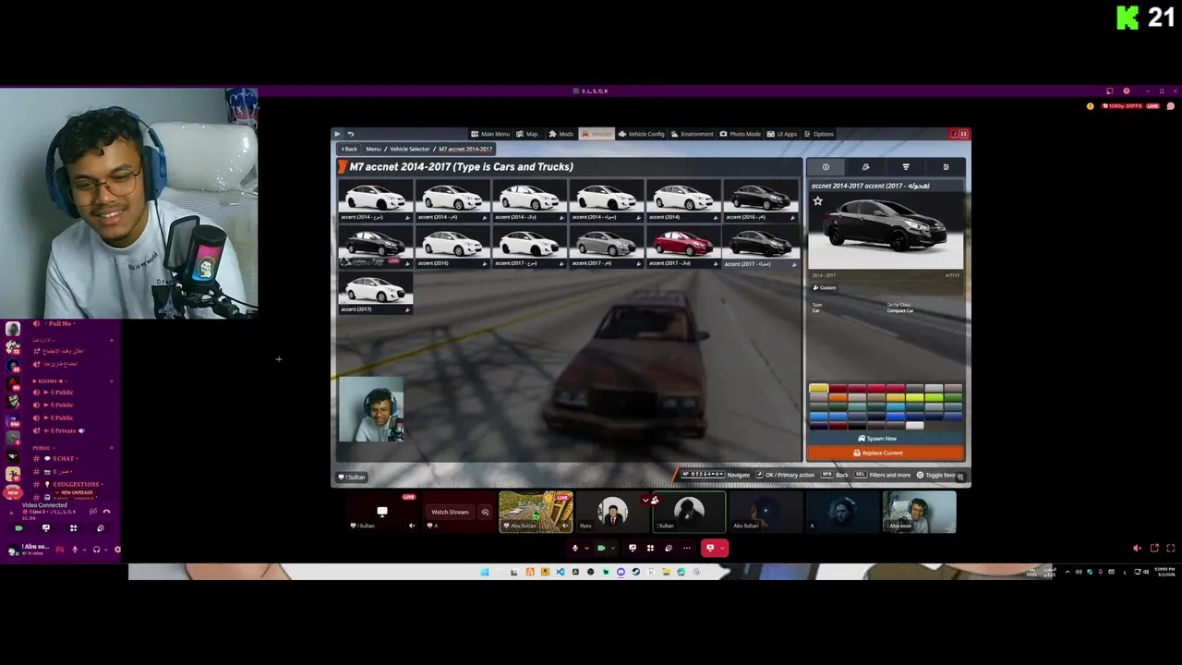The width and height of the screenshot is (1182, 665).
Task: Click the Spawn New button
Action: point(877,439)
